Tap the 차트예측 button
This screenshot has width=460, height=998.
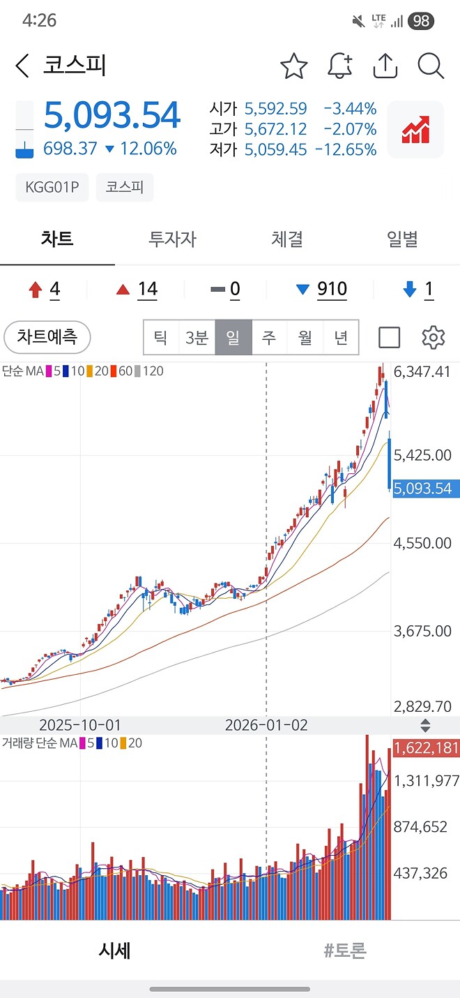tap(47, 338)
